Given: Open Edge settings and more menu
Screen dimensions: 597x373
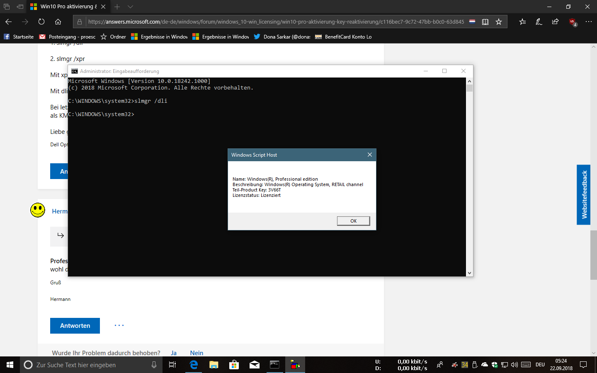Looking at the screenshot, I should click(x=589, y=22).
